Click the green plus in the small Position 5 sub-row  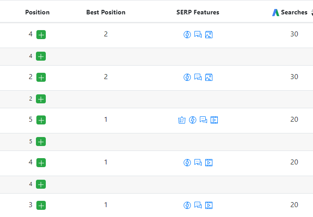point(41,142)
